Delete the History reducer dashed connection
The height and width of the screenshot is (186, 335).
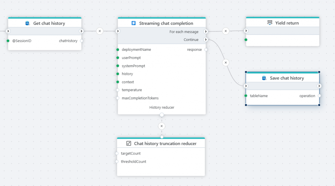(161, 126)
